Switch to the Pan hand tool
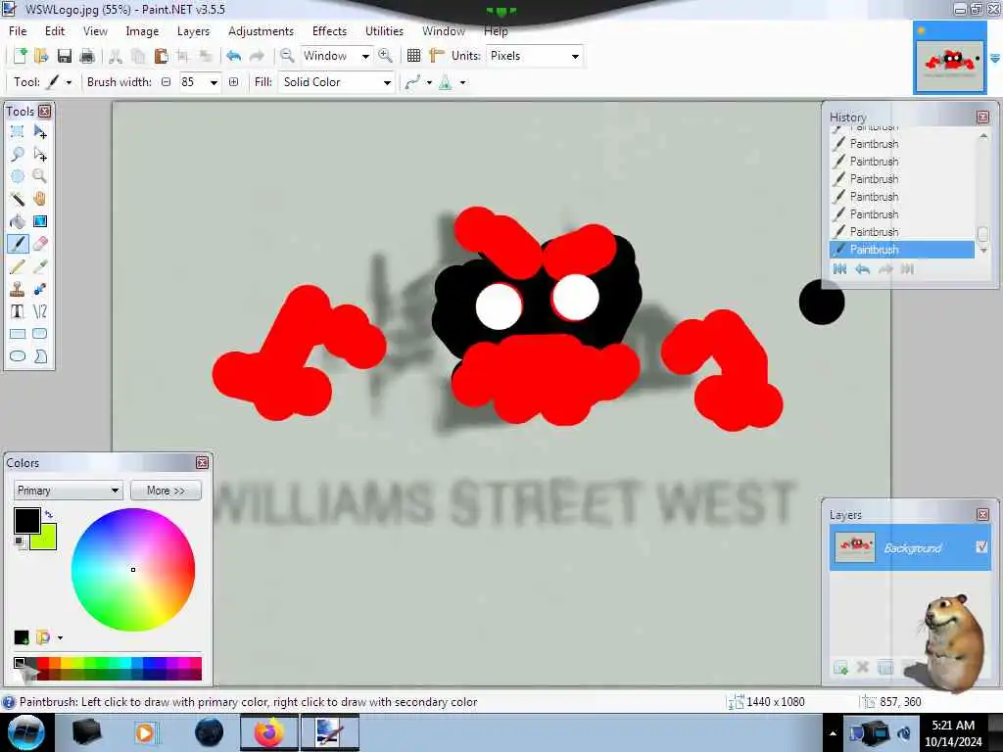This screenshot has height=752, width=1003. [39, 199]
